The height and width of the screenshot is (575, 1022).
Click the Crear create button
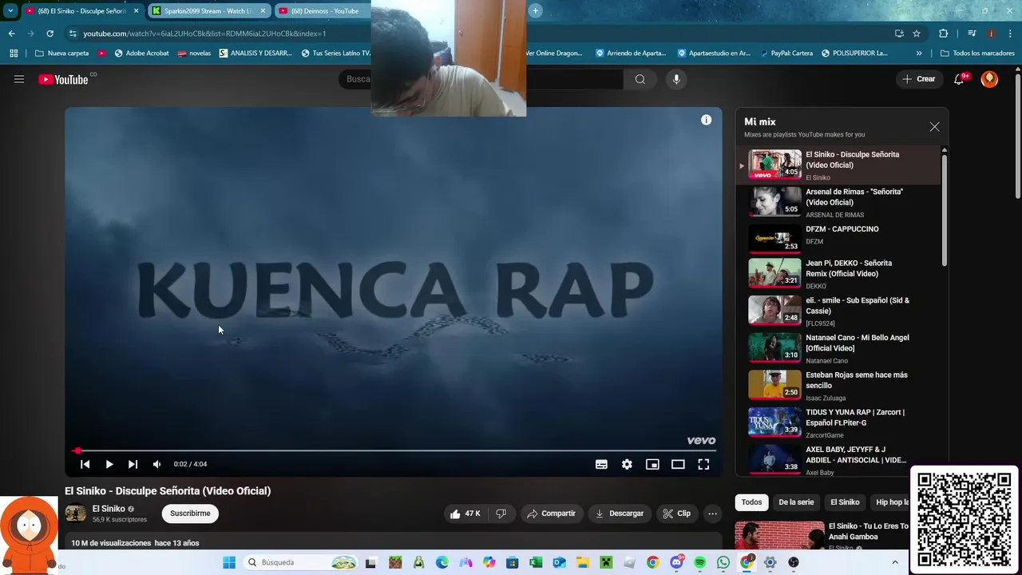[x=919, y=79]
